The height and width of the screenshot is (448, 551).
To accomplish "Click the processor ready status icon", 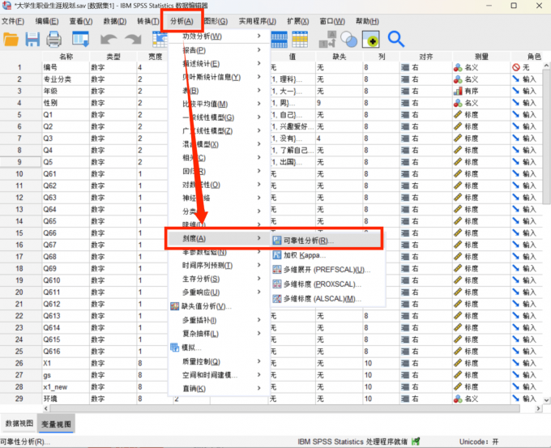I will [x=416, y=442].
